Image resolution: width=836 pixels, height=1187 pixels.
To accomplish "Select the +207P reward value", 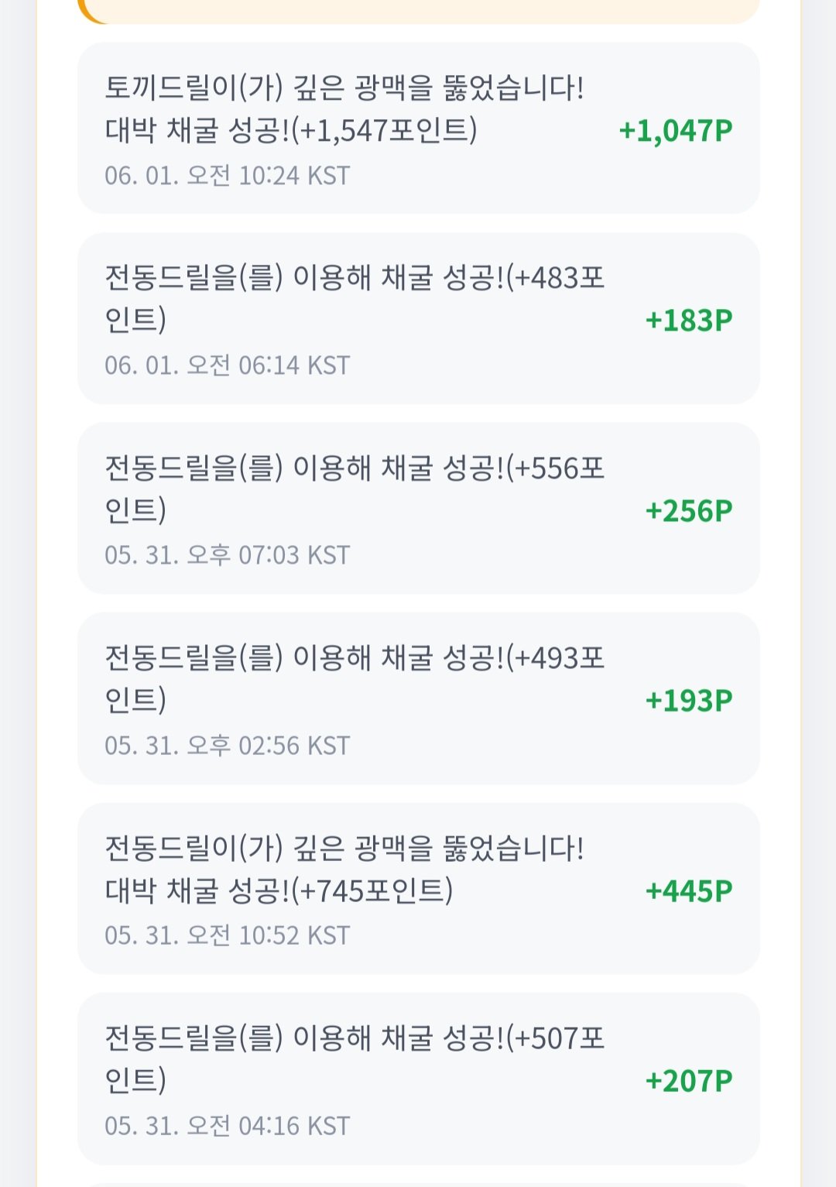I will coord(689,1080).
